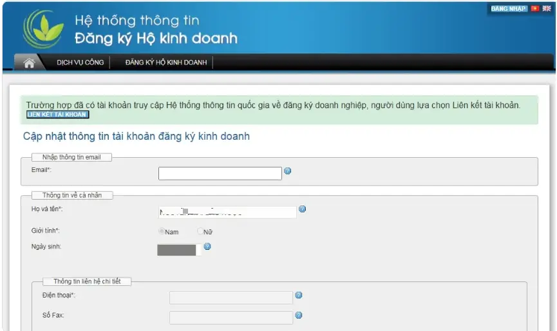Focus the Ngày sinh date field

click(x=178, y=250)
